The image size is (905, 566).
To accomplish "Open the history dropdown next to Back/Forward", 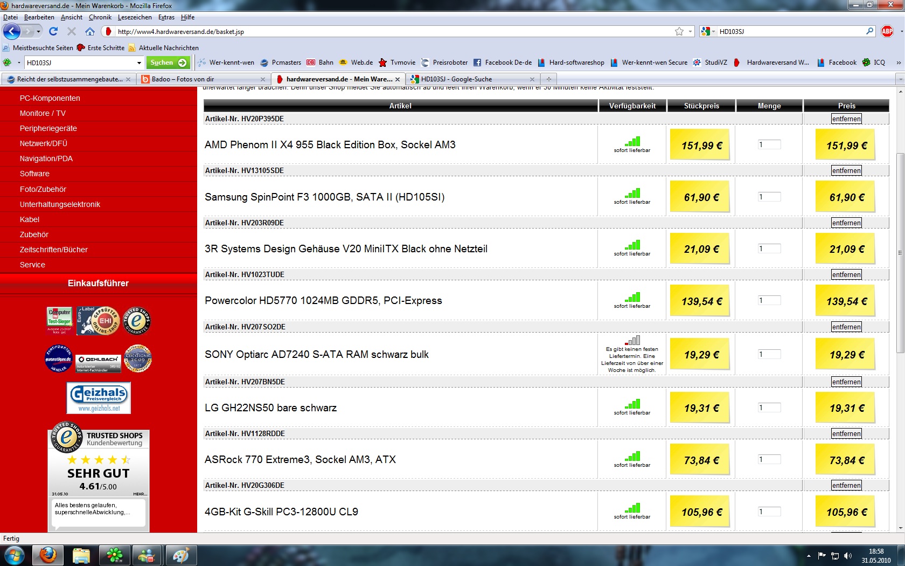I will point(38,31).
